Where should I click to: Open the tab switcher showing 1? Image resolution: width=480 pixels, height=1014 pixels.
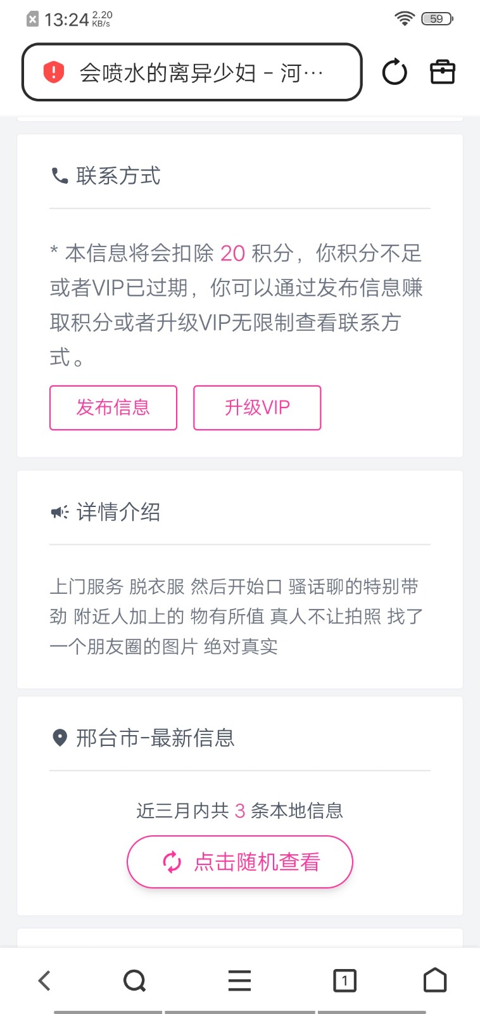coord(344,980)
